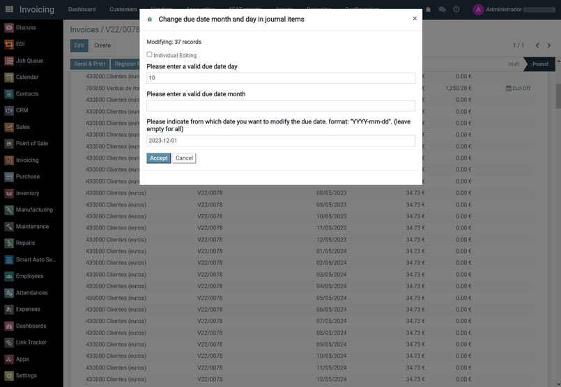Click the from-date field showing 2023-12-01

281,141
